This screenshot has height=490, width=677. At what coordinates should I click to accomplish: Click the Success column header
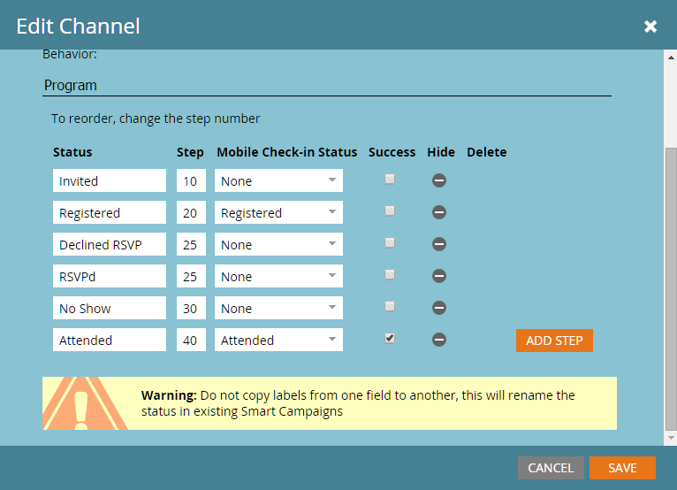[x=392, y=152]
